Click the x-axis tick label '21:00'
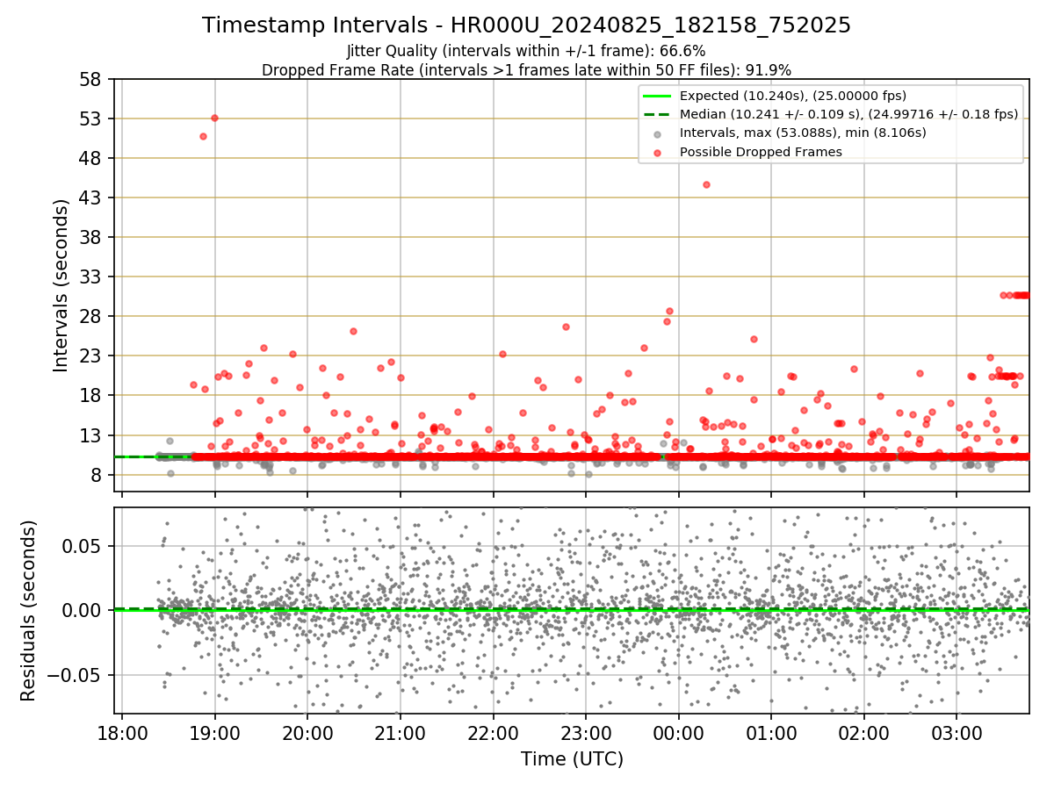The height and width of the screenshot is (790, 1054). [400, 733]
